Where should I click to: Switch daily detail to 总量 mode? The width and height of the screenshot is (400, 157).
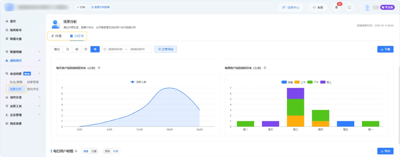pos(94,151)
